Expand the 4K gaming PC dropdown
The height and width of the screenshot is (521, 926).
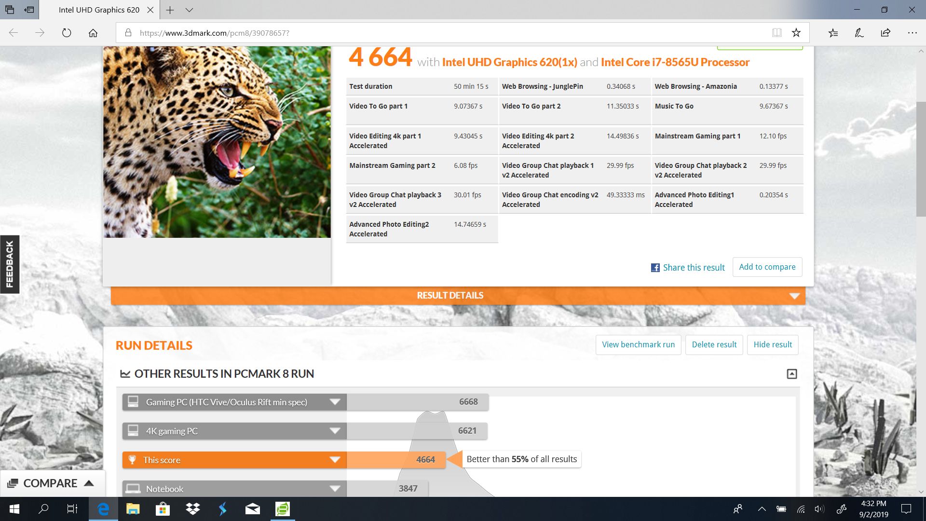pos(335,431)
